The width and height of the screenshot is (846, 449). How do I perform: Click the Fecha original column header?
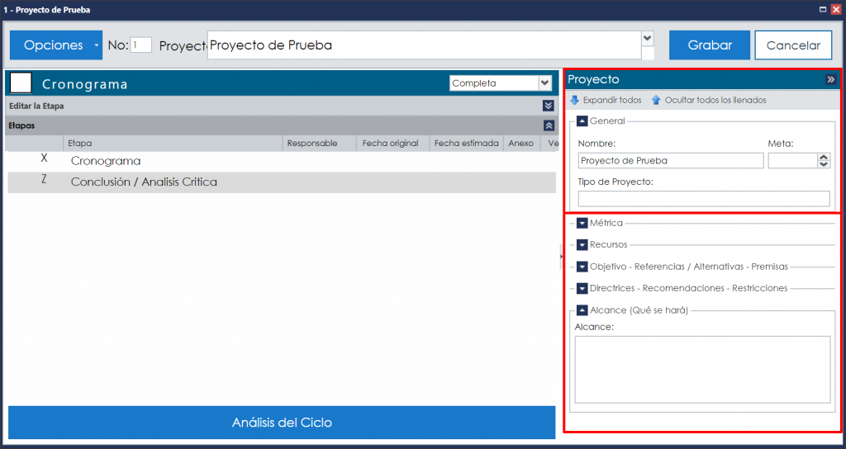click(x=392, y=144)
